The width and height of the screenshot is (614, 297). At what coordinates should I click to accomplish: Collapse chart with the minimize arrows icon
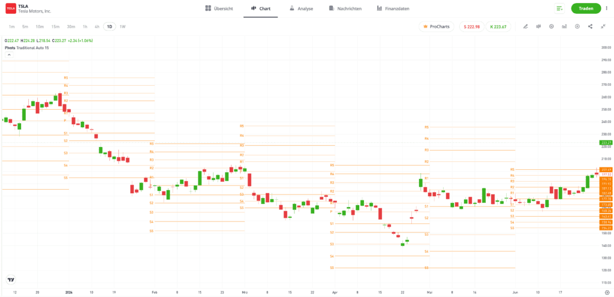[x=603, y=26]
